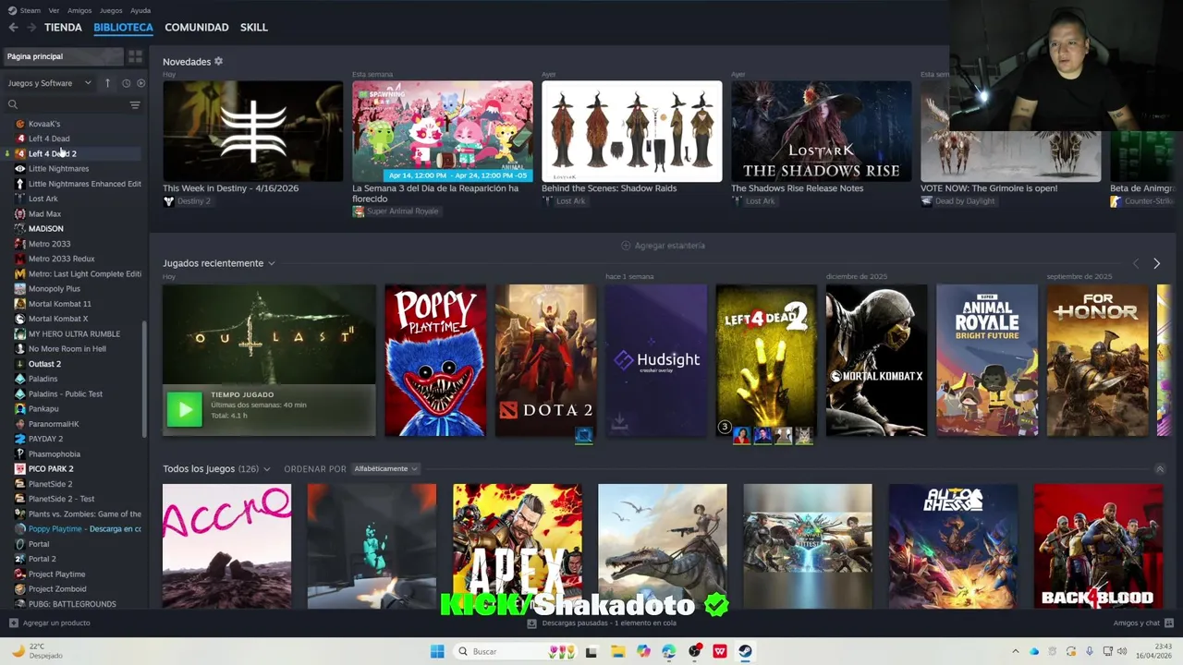Open Mortal Kombat X recent cover
This screenshot has width=1183, height=665.
[x=876, y=360]
